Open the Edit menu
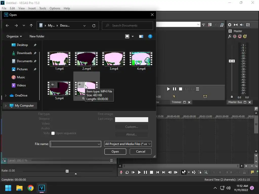The image size is (259, 194). coord(12,8)
